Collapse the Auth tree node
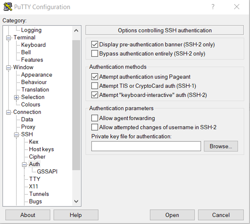250x224 pixels. point(24,164)
